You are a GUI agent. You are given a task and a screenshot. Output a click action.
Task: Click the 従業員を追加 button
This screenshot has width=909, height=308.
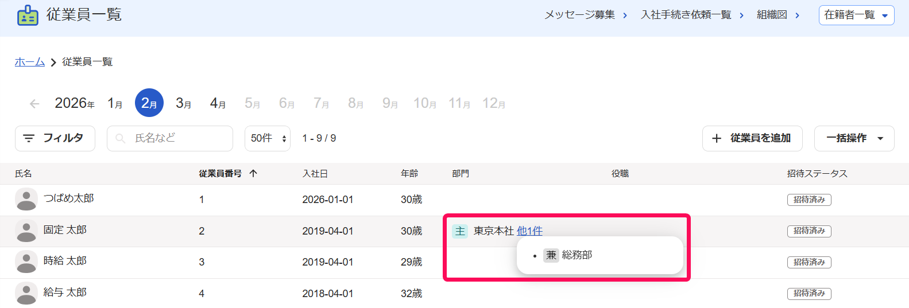pos(752,138)
